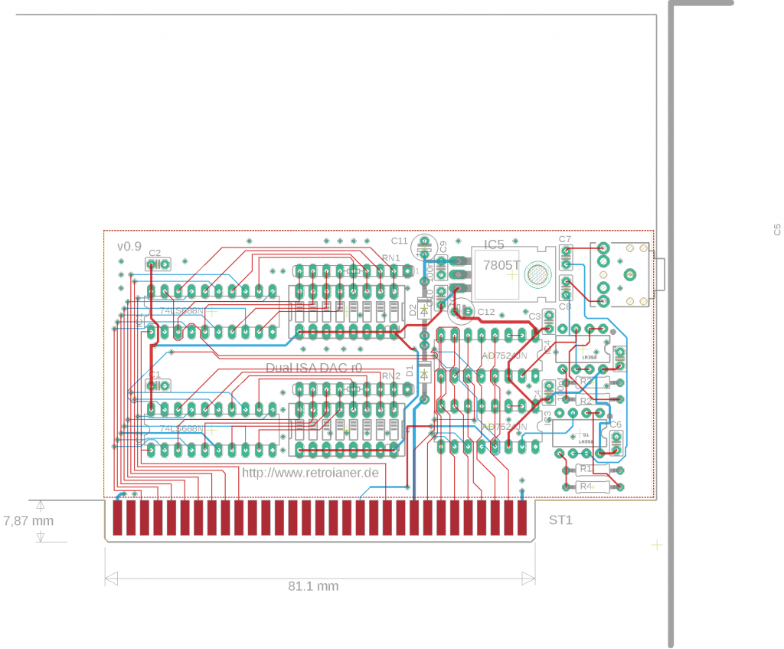This screenshot has height=649, width=784.
Task: Click the v0.9 version text
Action: tap(129, 247)
